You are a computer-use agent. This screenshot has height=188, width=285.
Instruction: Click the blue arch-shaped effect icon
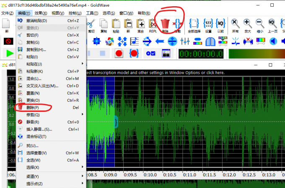point(210,41)
